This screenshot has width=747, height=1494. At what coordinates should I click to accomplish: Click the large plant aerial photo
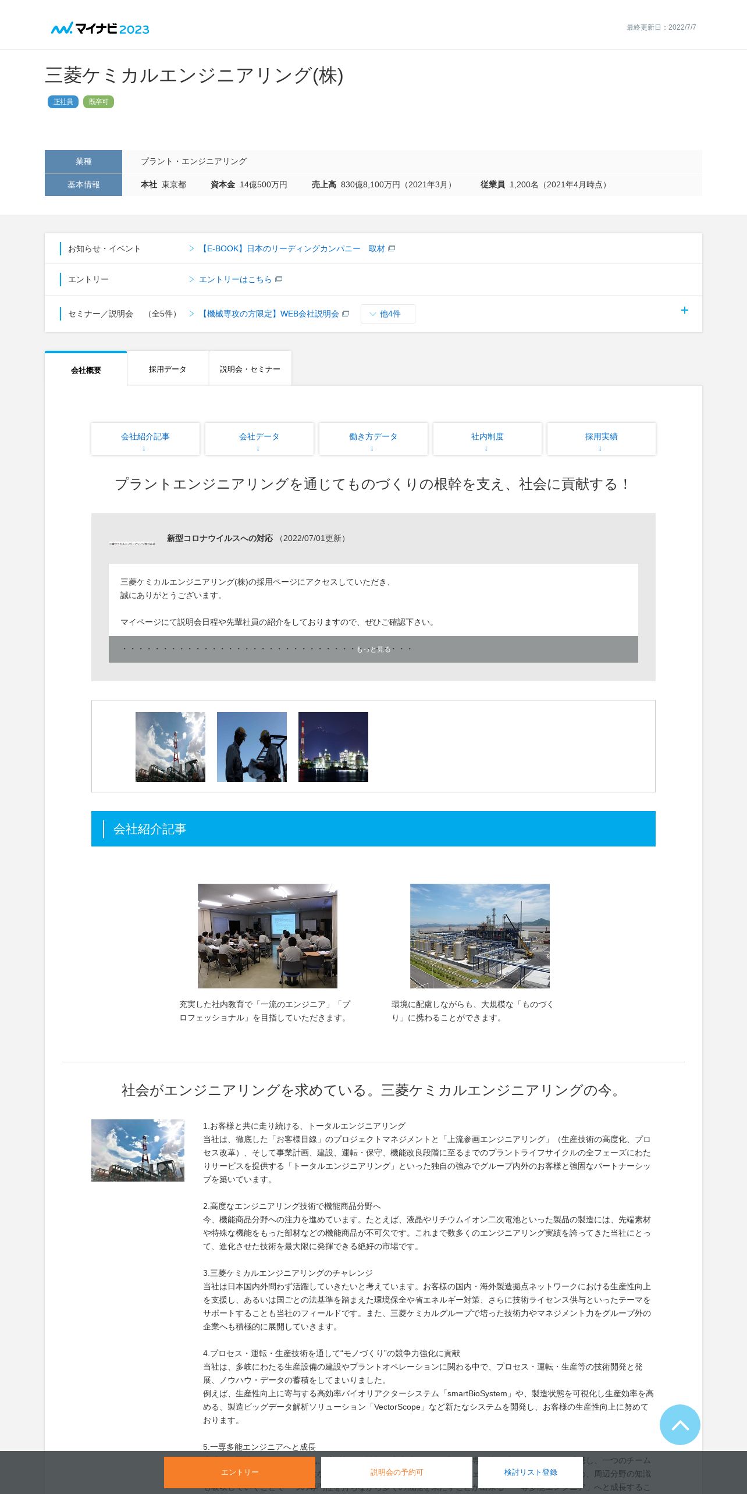(480, 936)
